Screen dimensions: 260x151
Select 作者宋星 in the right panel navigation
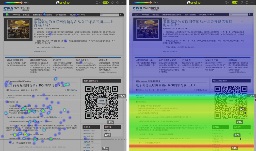156,14
